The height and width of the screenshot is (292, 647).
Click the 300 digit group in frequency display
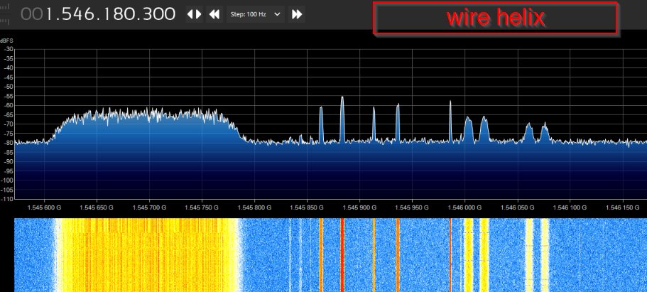pos(158,14)
